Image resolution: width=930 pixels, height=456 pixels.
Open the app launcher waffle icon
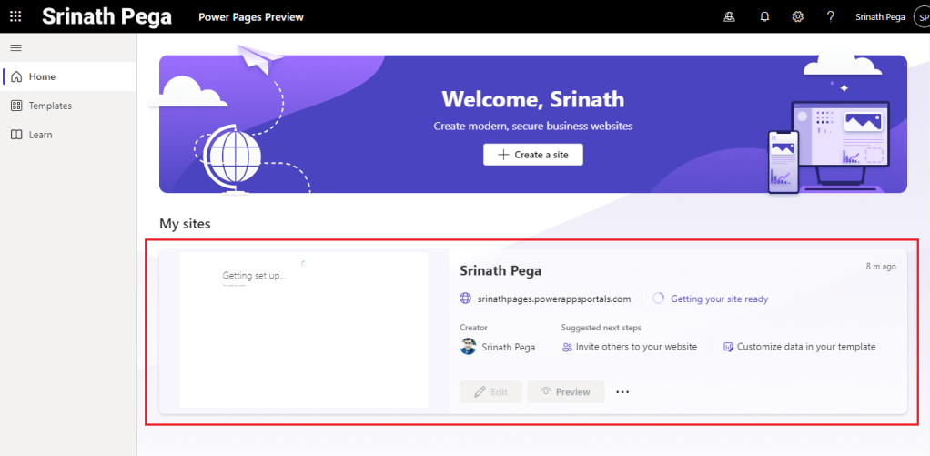15,16
